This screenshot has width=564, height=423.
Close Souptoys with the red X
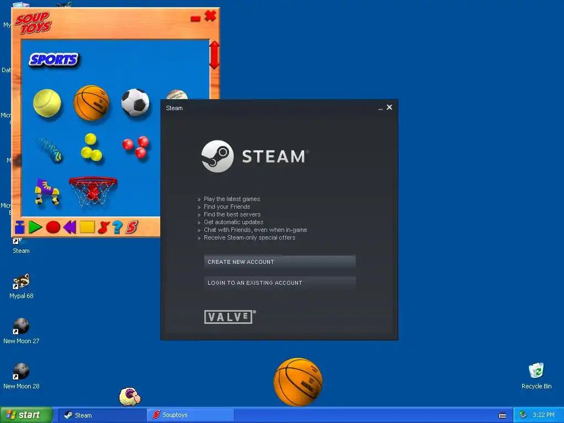tap(210, 16)
